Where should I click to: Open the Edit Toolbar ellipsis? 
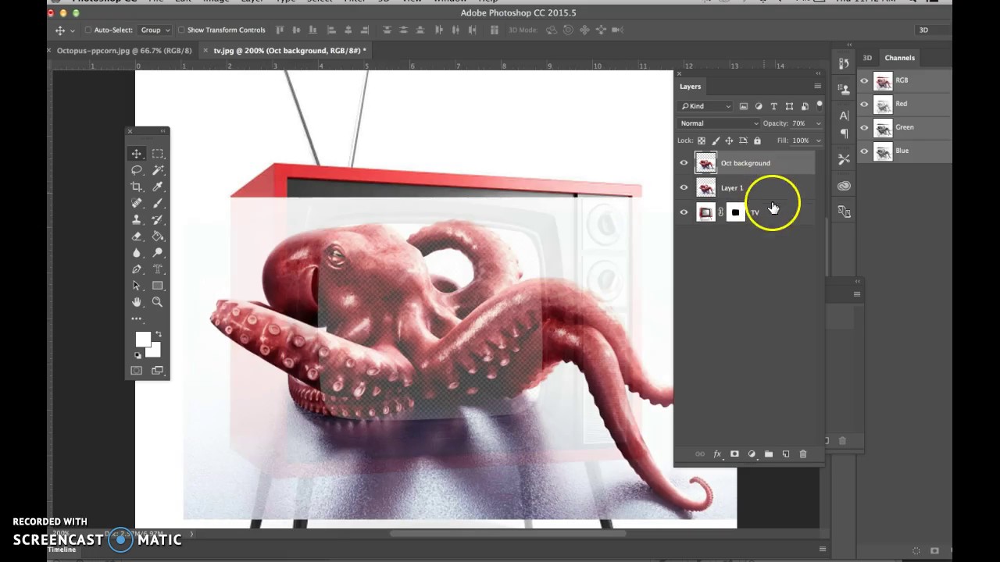tap(137, 318)
